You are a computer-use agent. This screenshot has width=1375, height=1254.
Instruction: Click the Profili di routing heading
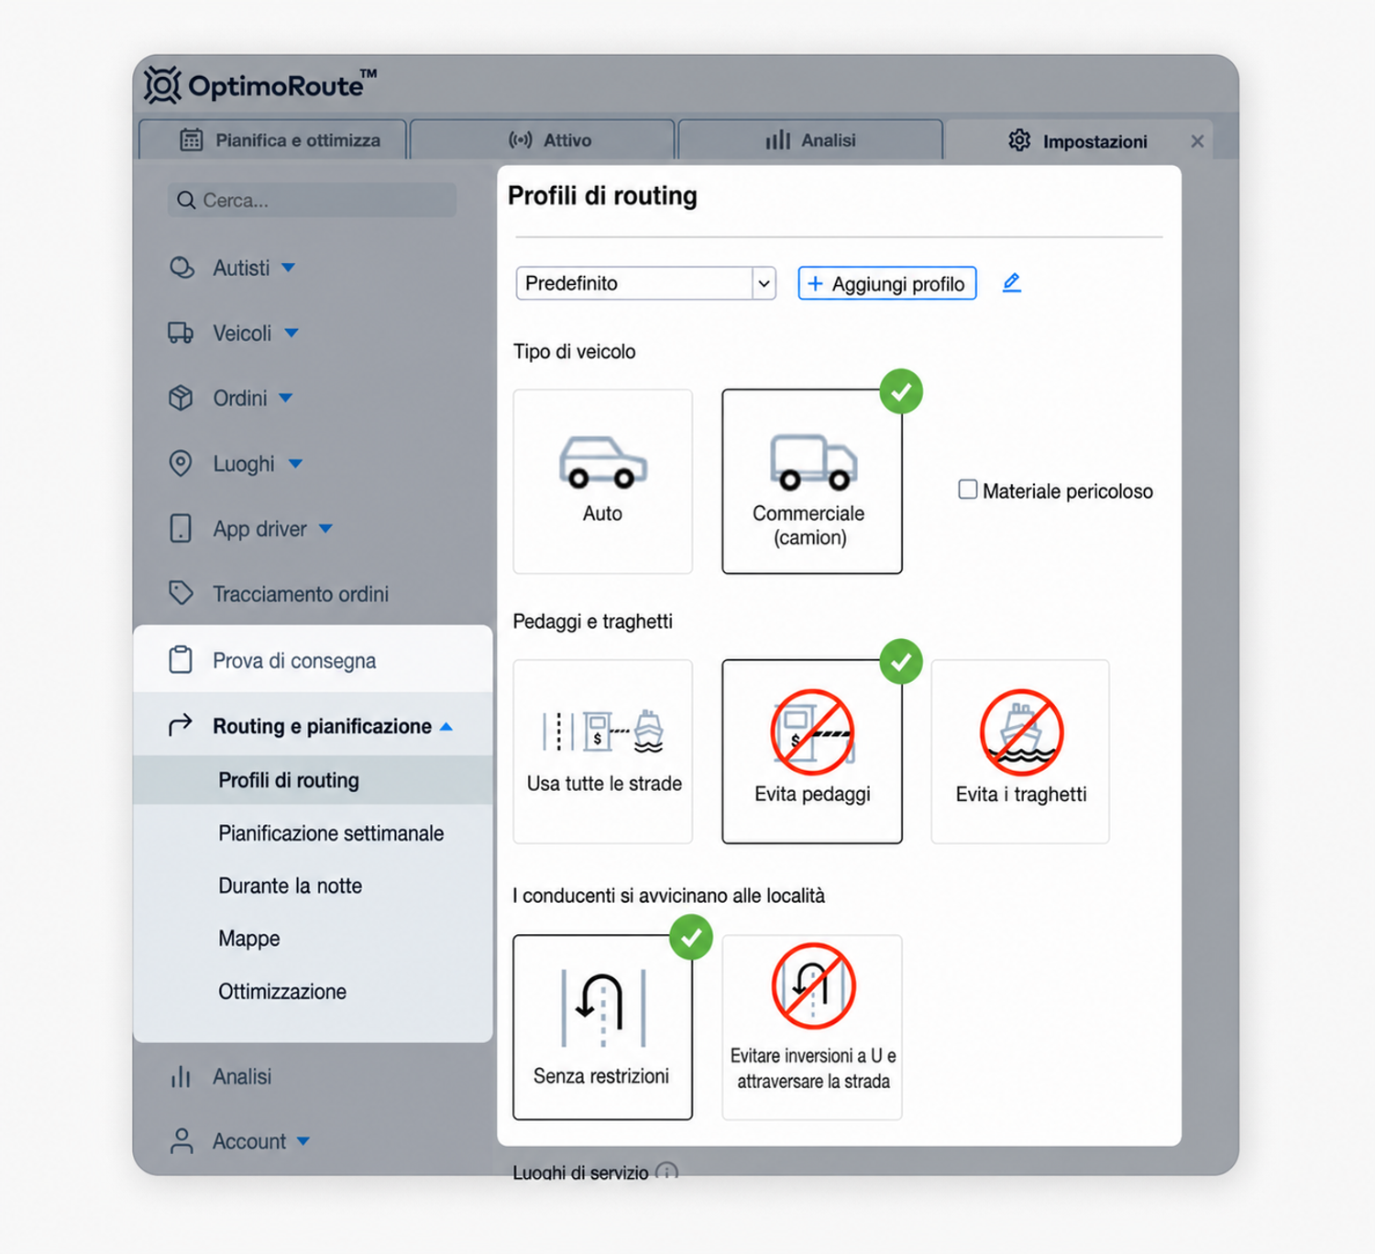tap(602, 196)
